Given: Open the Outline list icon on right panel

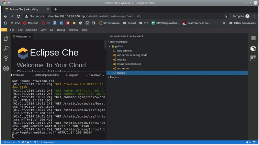Looking at the screenshot, I should tap(253, 38).
